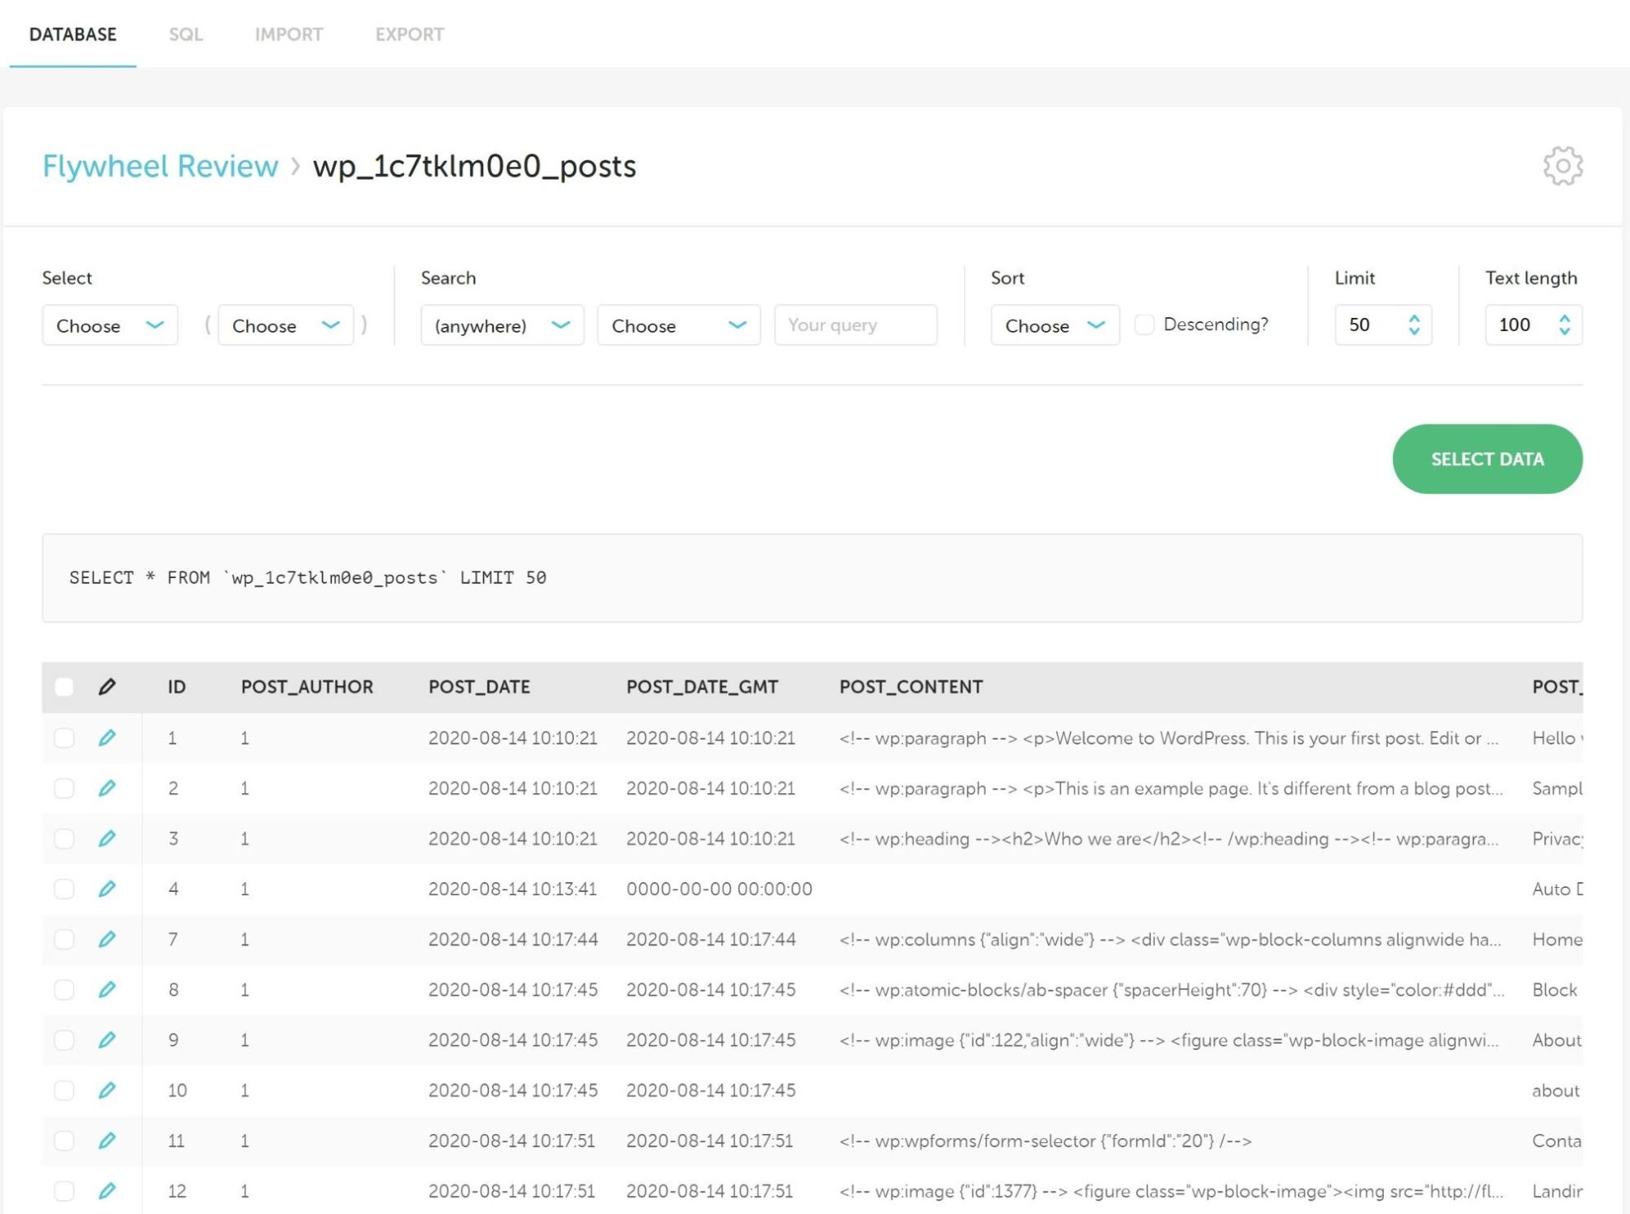Edit the About row with ID 9

pos(108,1039)
